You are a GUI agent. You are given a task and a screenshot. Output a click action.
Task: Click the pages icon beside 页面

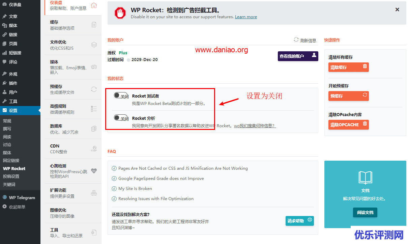[4, 44]
